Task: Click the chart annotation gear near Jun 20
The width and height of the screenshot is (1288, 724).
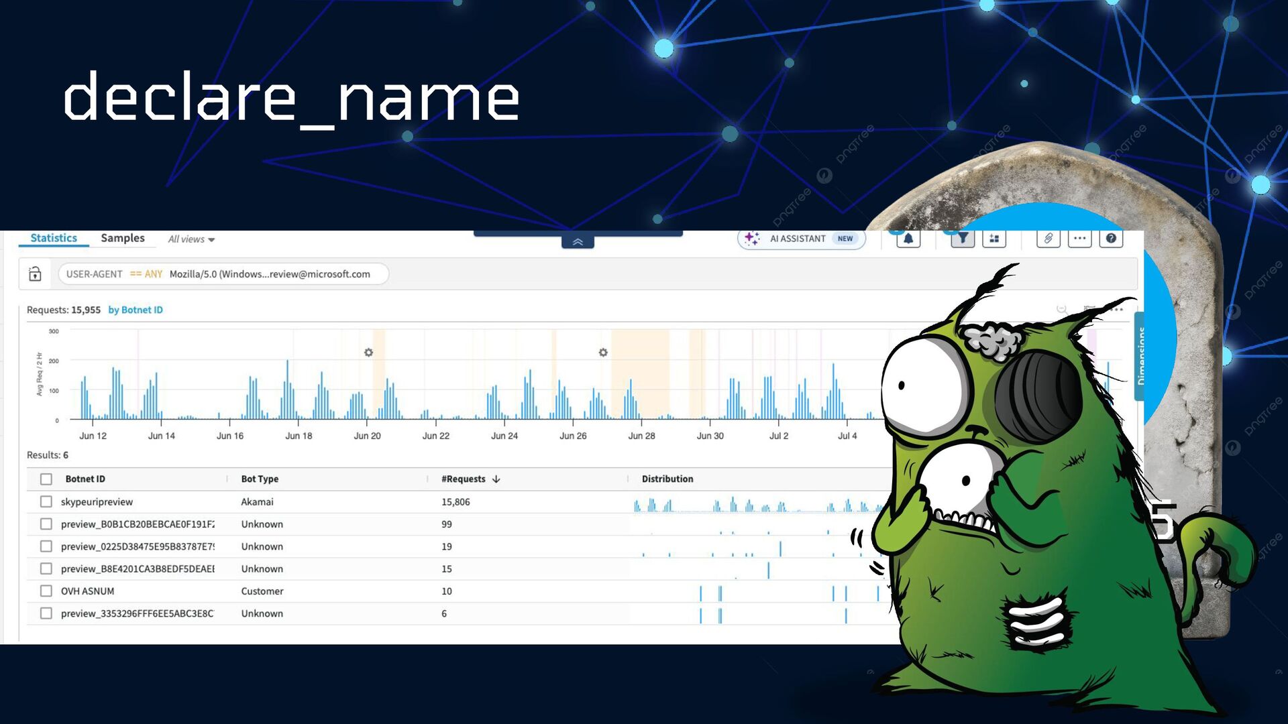Action: click(x=368, y=353)
